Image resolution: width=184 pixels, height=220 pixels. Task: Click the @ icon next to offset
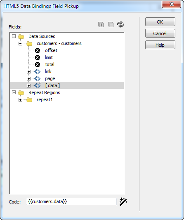[x=38, y=50]
